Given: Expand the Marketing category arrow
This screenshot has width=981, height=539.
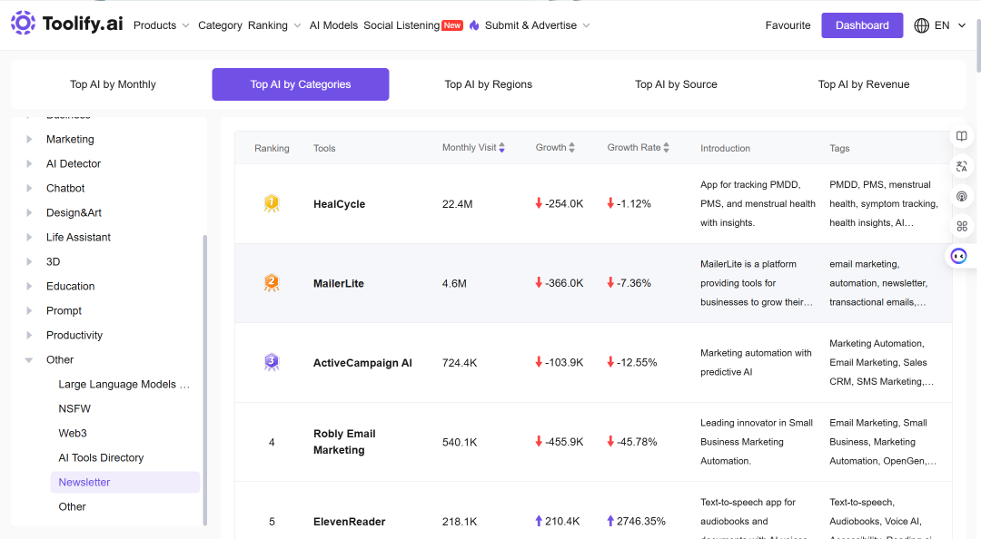Looking at the screenshot, I should tap(29, 140).
